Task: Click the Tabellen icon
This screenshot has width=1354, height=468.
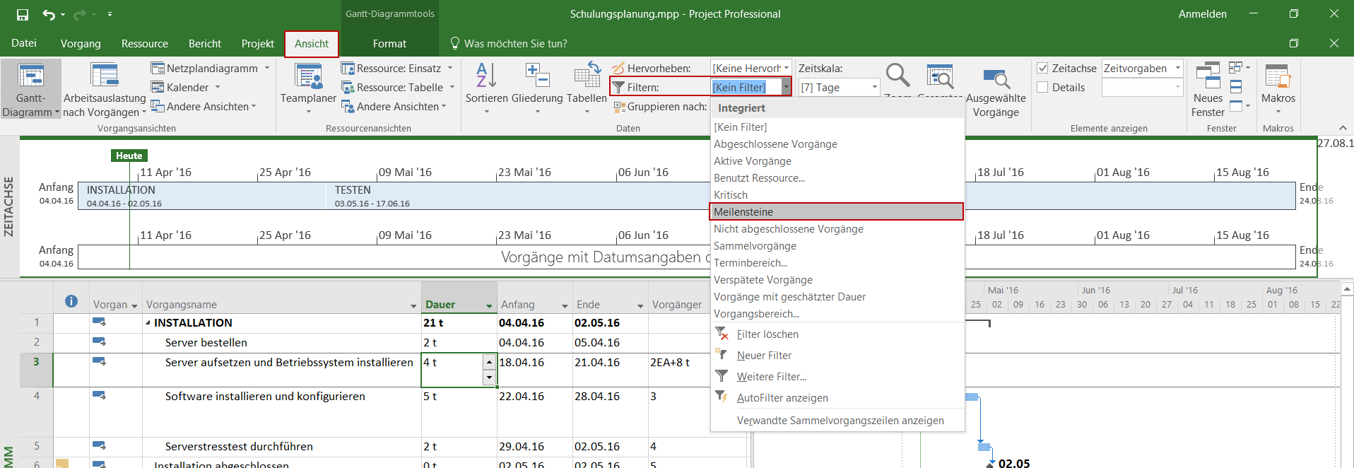Action: (587, 76)
